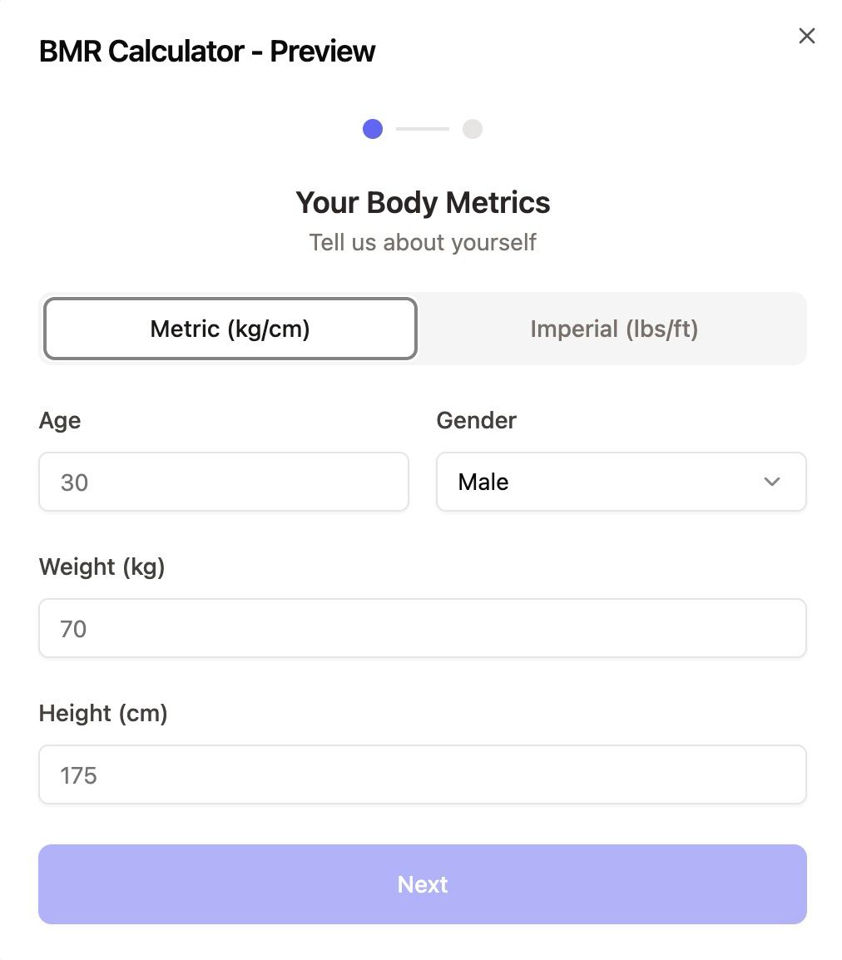Click the Tell us about yourself subtitle

pyautogui.click(x=423, y=242)
